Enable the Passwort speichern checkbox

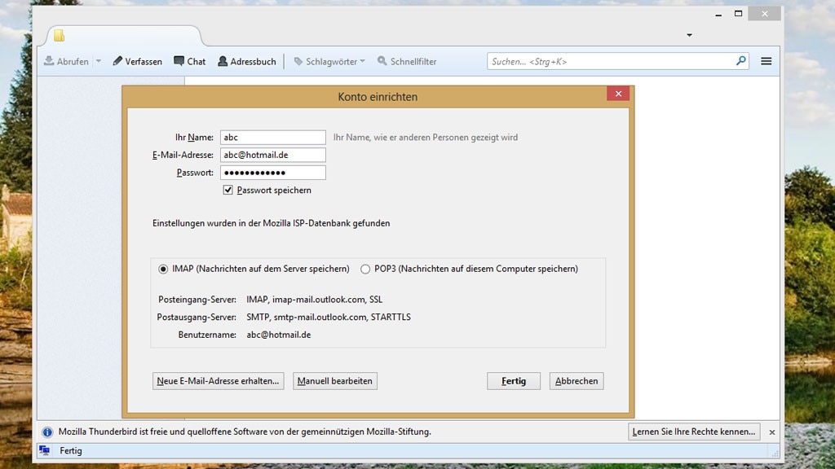226,190
